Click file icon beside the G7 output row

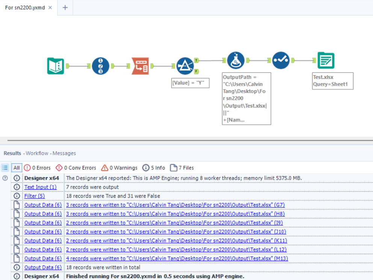[17, 205]
